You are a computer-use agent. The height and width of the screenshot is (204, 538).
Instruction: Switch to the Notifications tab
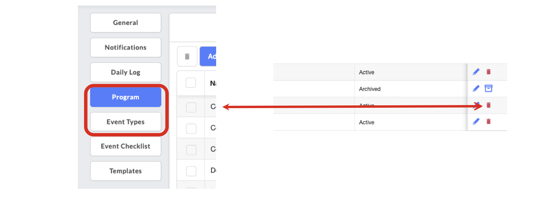125,48
